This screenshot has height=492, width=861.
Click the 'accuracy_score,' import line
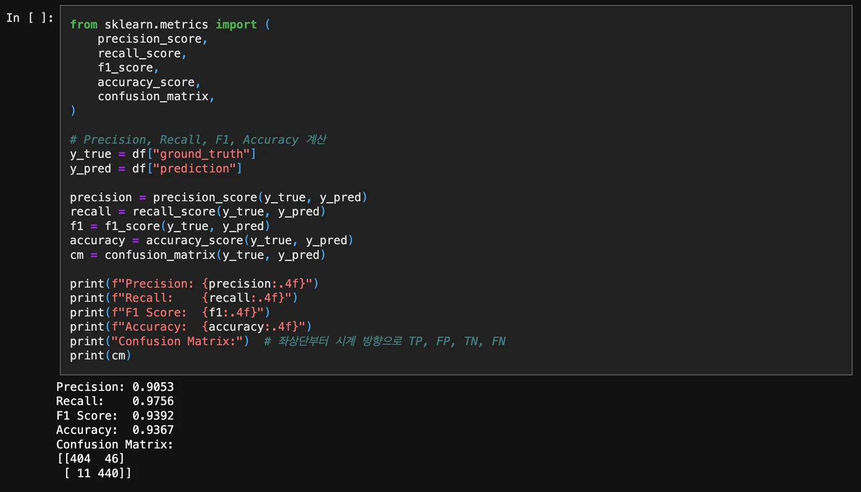149,82
